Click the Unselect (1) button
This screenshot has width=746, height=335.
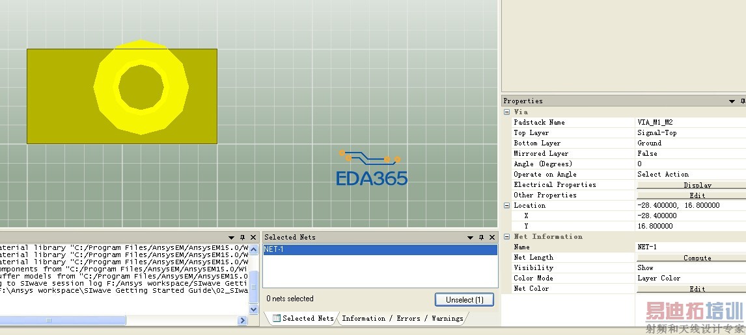(464, 300)
